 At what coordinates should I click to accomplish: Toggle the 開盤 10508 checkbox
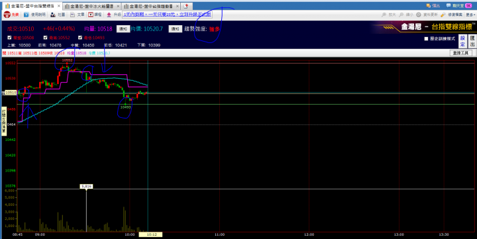(9, 38)
